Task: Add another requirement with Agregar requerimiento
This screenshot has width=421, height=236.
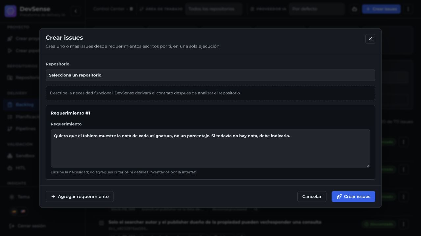Action: click(80, 197)
